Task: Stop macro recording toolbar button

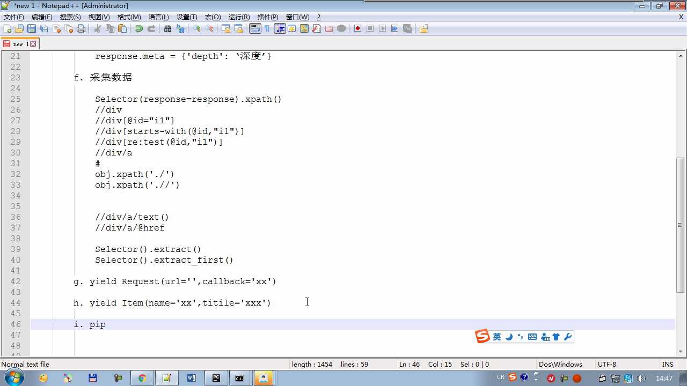Action: tap(370, 29)
